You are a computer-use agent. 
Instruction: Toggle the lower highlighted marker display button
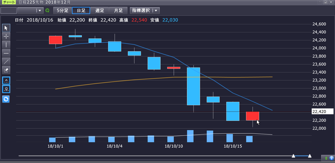tap(6, 89)
